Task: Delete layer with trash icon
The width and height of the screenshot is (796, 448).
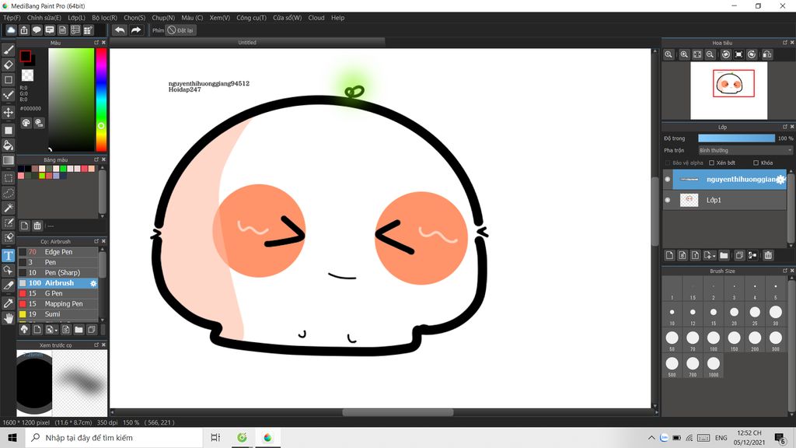Action: (x=768, y=255)
